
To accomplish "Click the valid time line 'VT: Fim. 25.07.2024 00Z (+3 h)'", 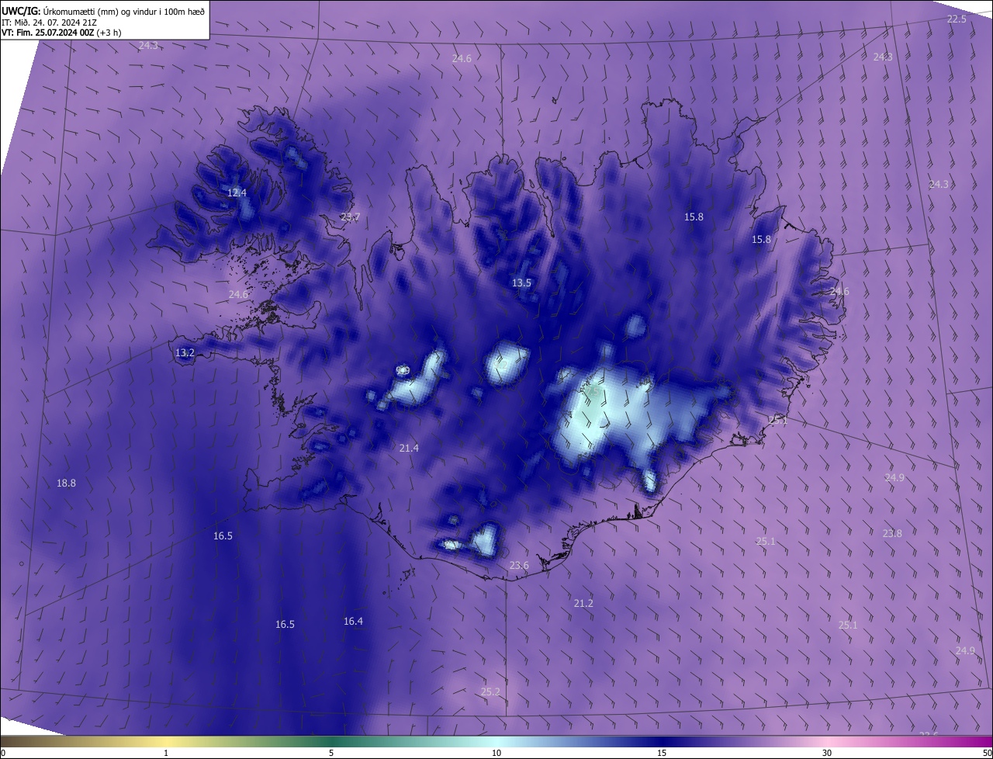I will (x=61, y=33).
